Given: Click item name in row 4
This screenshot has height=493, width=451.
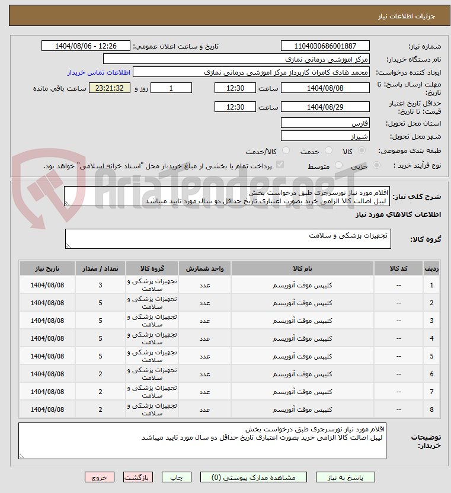Looking at the screenshot, I should 303,338.
